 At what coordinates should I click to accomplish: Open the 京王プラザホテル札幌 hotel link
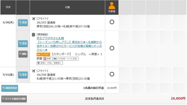[50, 38]
